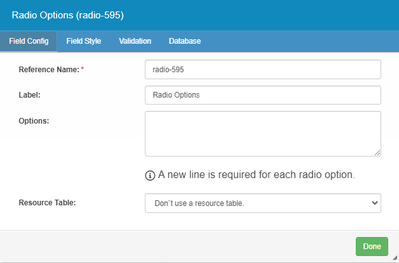399x263 pixels.
Task: Click the "A new line is required" hint text
Action: coord(255,175)
